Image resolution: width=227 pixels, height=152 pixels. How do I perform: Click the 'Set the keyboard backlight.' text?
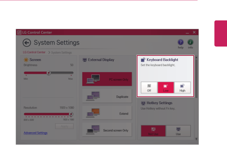point(158,65)
